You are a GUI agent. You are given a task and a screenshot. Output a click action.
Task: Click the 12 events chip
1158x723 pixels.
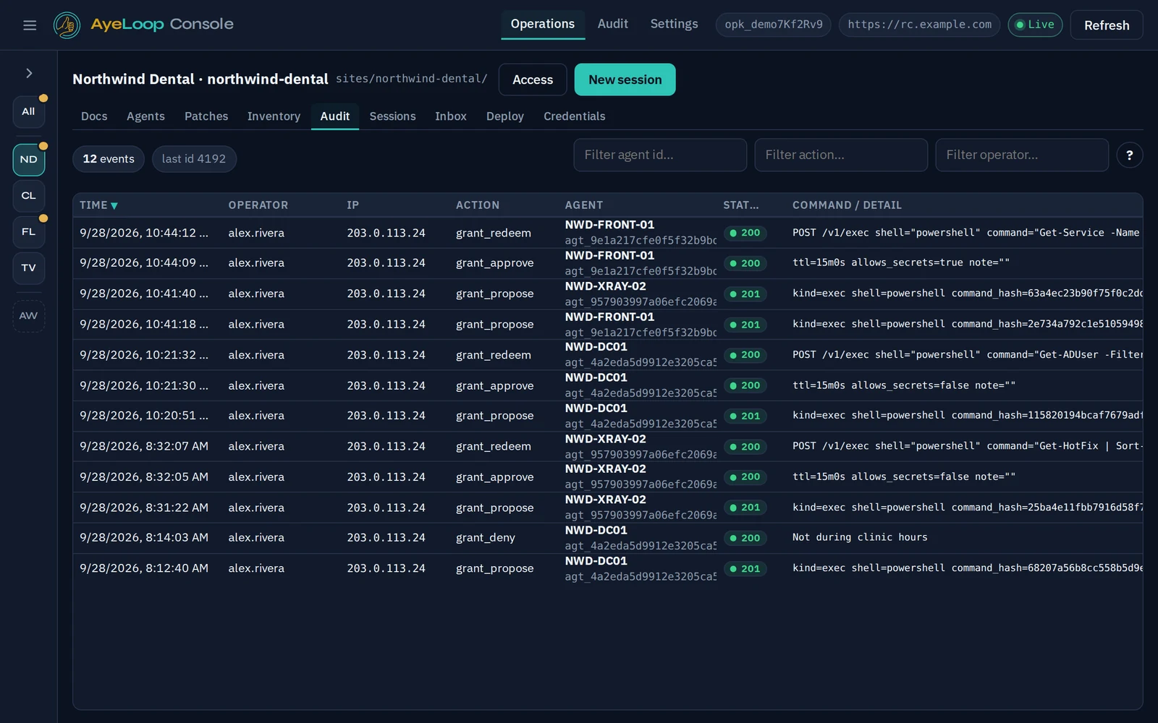(109, 159)
